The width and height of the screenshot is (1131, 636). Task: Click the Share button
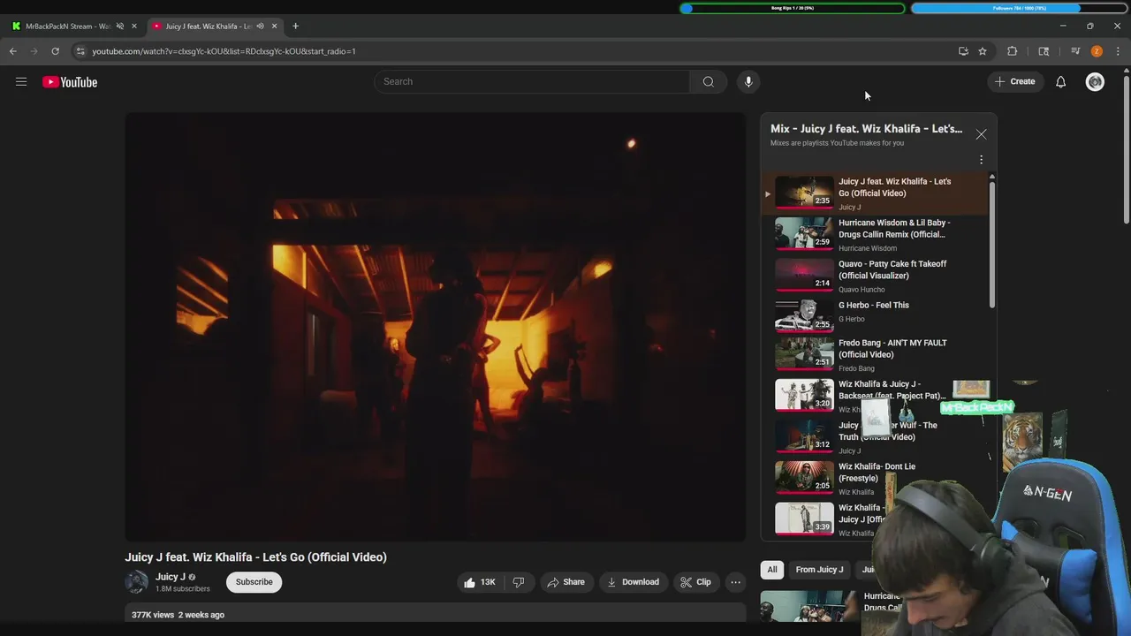(565, 582)
